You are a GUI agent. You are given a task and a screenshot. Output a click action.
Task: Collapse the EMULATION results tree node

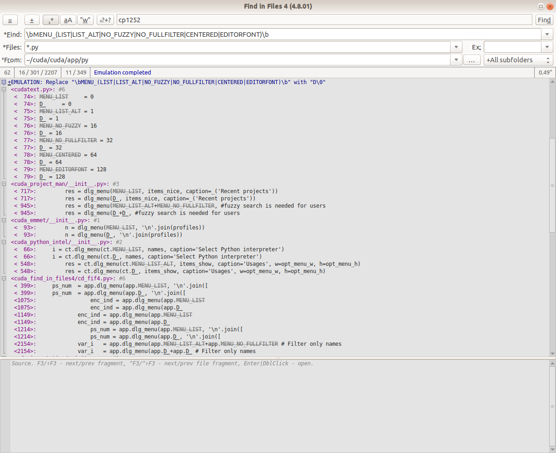(4, 82)
